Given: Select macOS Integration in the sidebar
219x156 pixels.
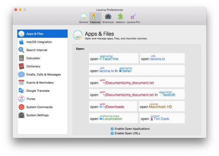Looking at the screenshot, I should [x=42, y=42].
